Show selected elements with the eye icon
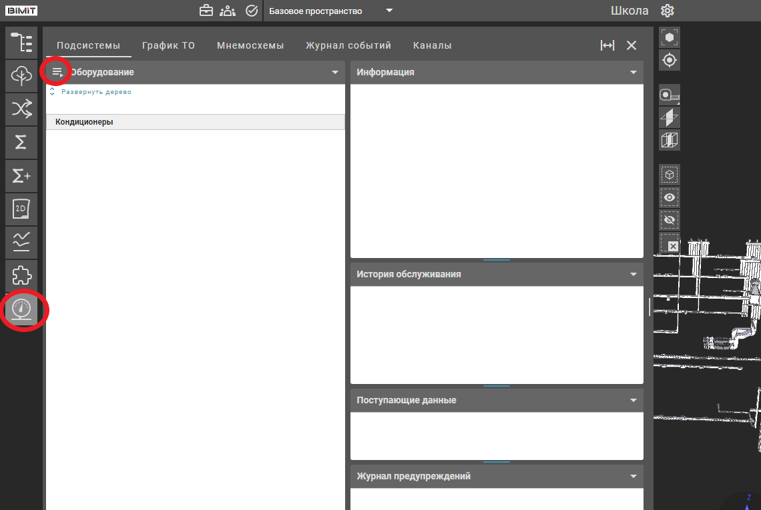Viewport: 761px width, 510px height. 670,197
